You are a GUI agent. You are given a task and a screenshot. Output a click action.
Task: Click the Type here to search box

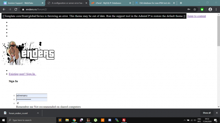31,120
